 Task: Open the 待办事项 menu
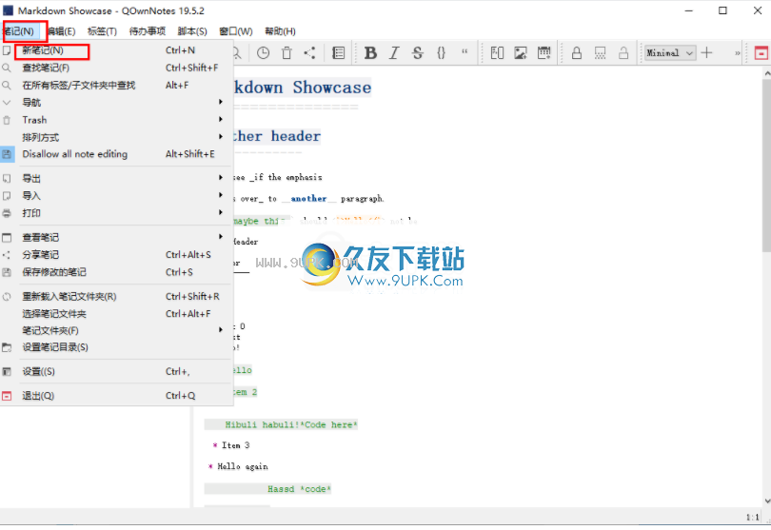tap(147, 31)
